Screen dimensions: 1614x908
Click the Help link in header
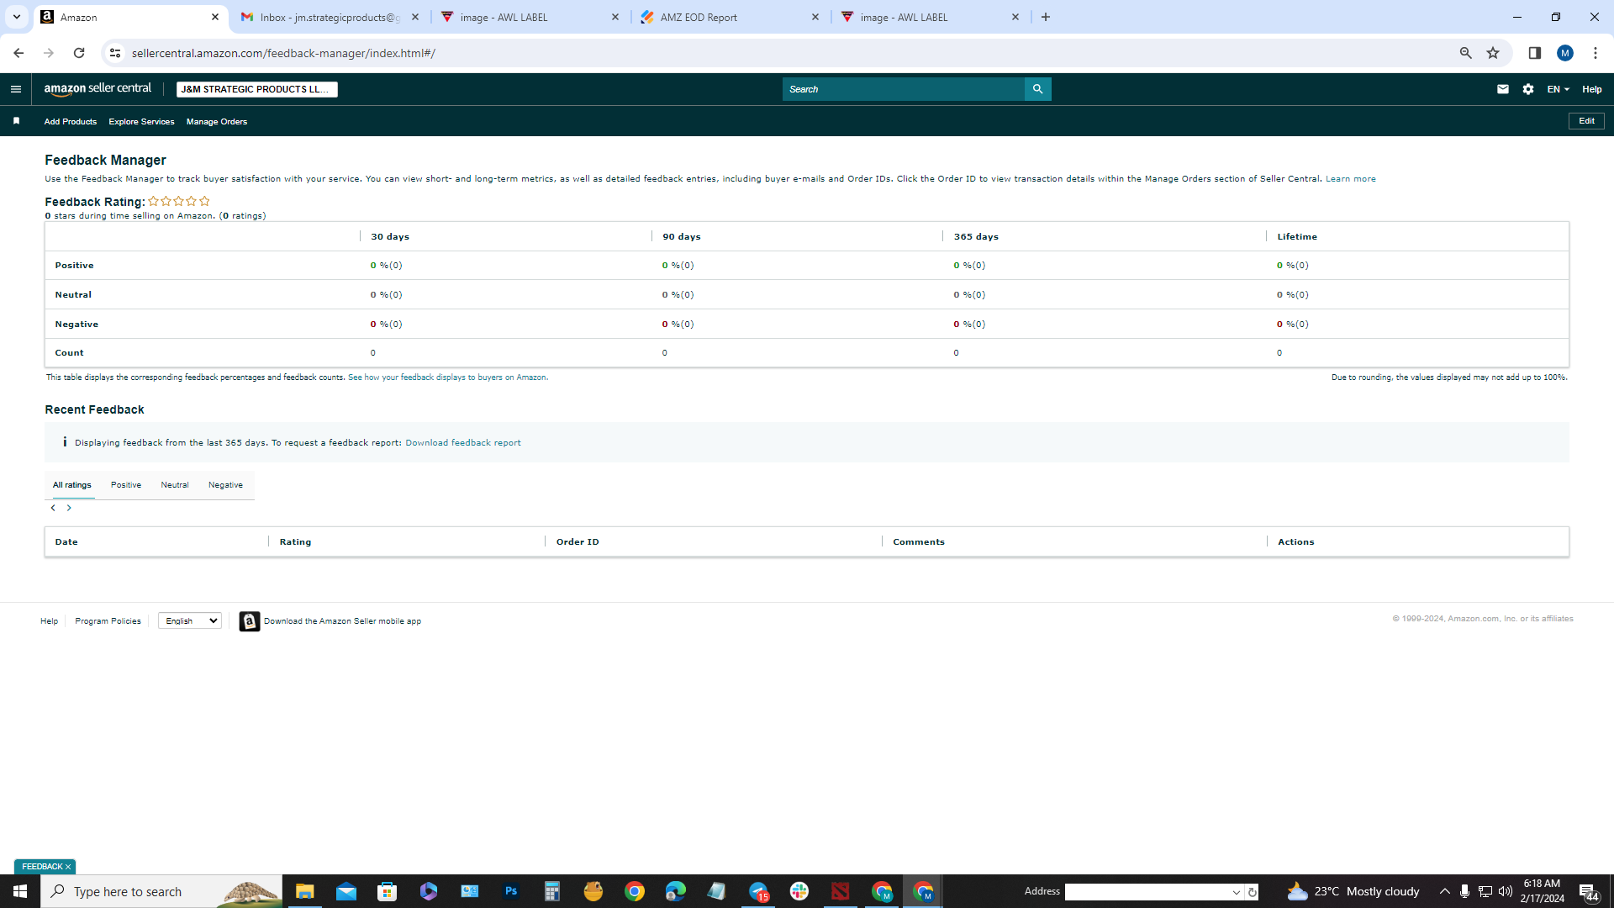[1592, 89]
